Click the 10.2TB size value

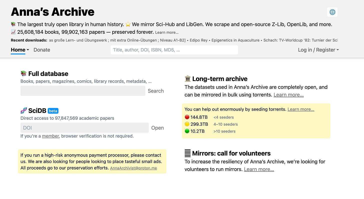(x=197, y=131)
